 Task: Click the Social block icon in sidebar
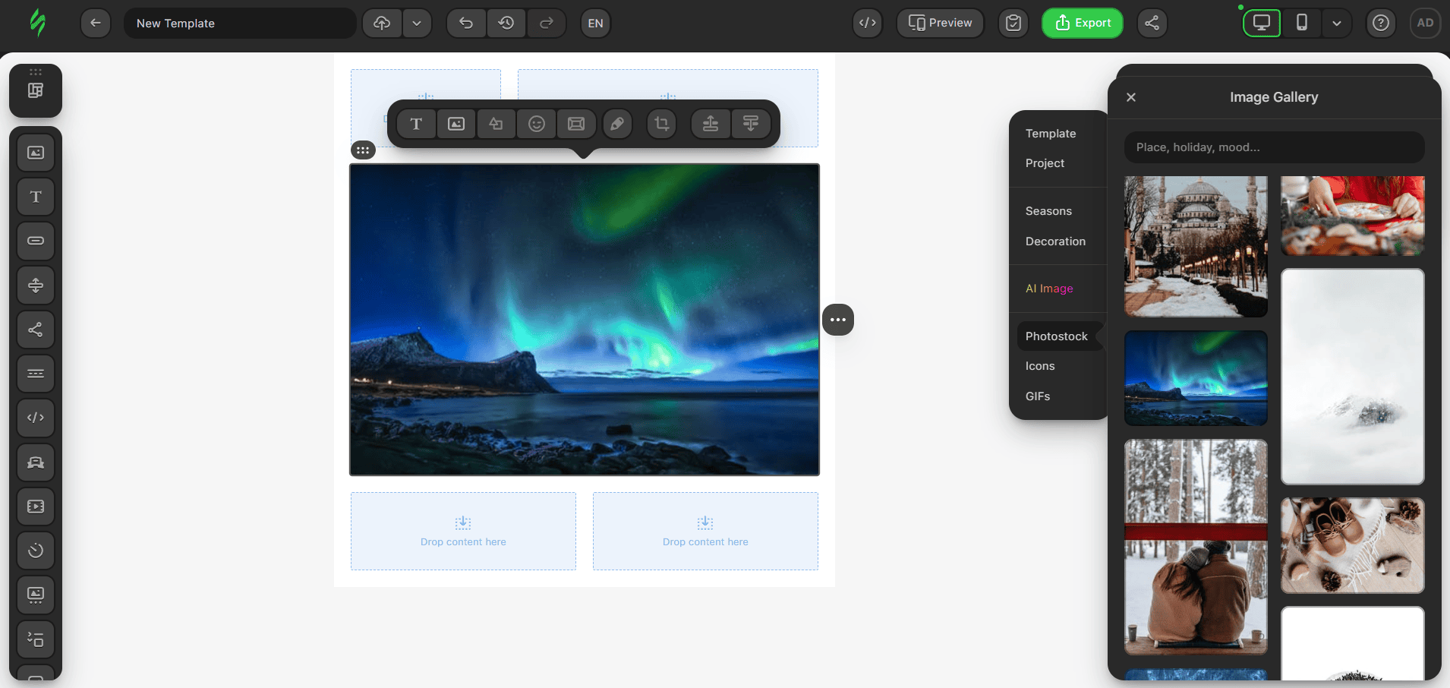pyautogui.click(x=36, y=330)
